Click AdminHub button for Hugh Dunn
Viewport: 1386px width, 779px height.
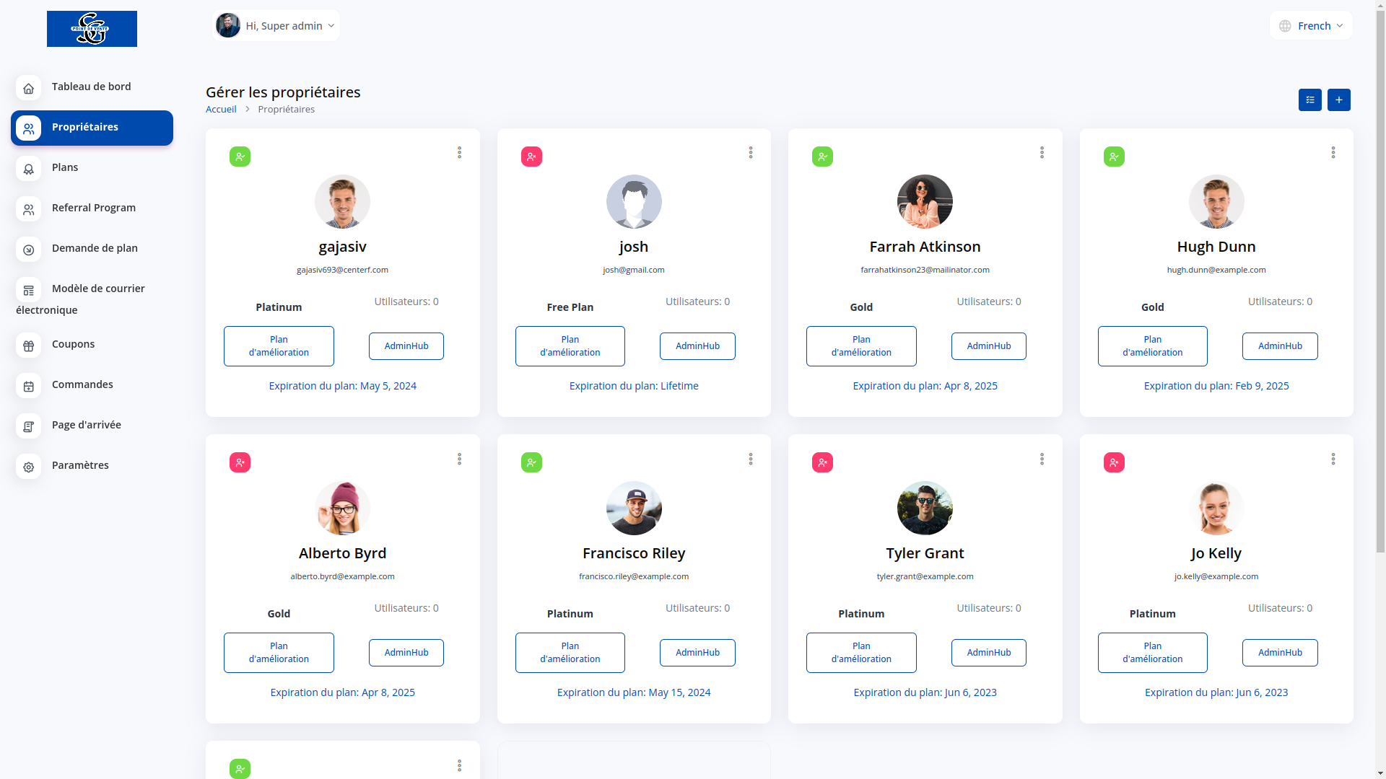pos(1280,346)
